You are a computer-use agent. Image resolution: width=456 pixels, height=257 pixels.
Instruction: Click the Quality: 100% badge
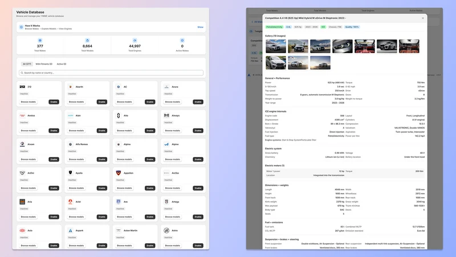click(352, 27)
